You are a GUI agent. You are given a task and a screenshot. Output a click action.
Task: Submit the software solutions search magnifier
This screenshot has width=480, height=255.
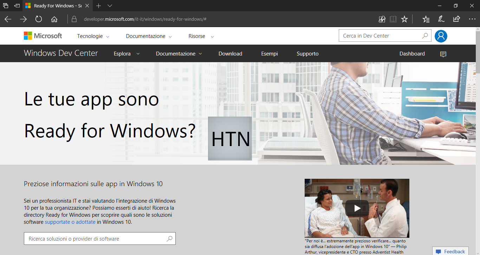169,239
